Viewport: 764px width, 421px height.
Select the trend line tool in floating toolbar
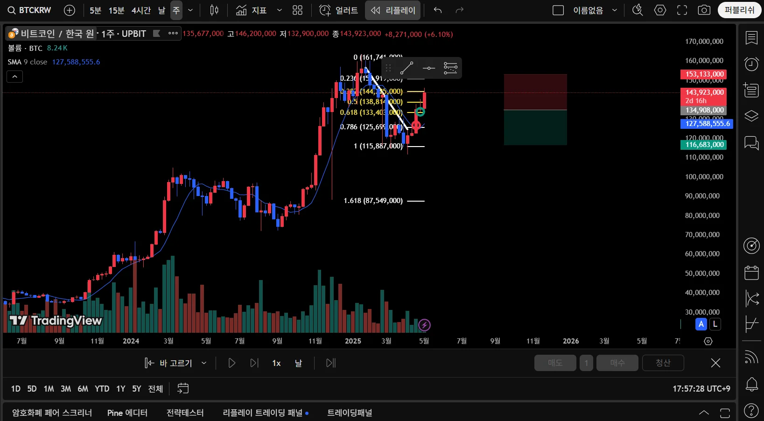coord(407,68)
